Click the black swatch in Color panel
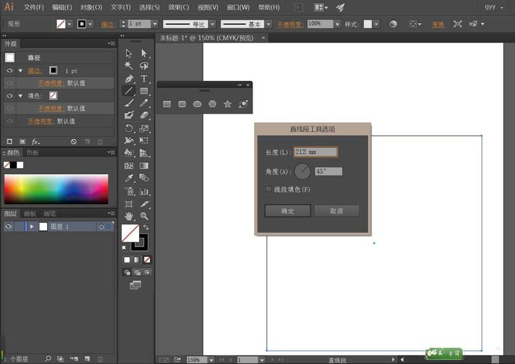The image size is (515, 364). click(x=14, y=165)
